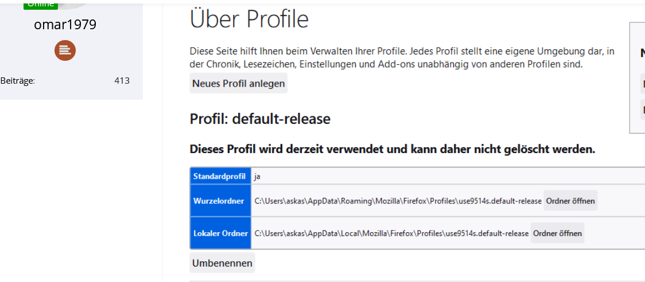Click the profile description paragraph
This screenshot has height=282, width=645.
pyautogui.click(x=402, y=58)
